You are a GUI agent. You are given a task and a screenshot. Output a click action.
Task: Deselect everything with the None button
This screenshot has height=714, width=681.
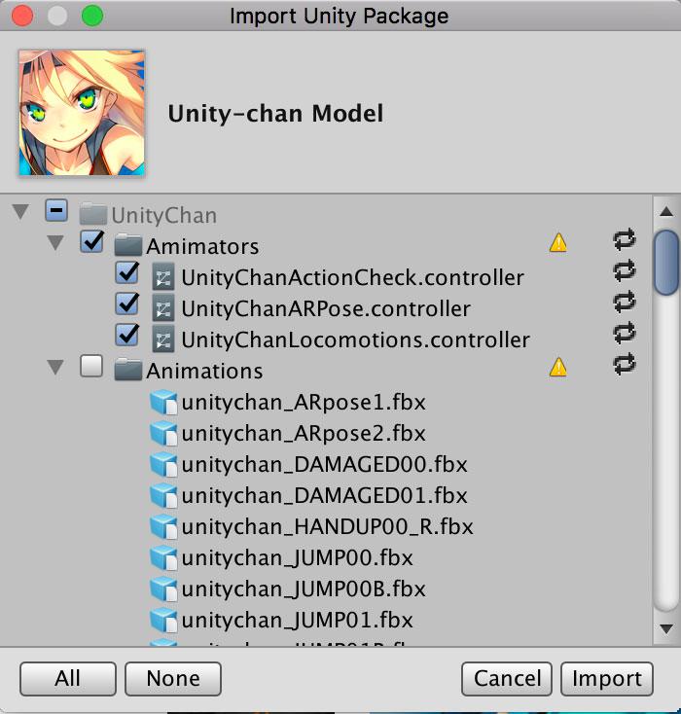(173, 678)
